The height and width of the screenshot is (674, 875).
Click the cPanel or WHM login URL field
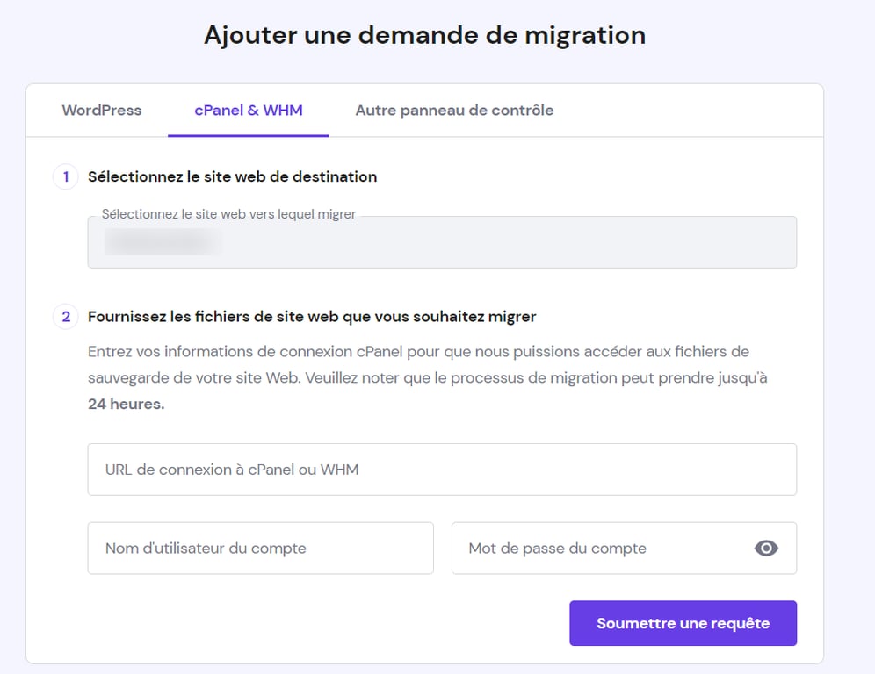click(441, 469)
